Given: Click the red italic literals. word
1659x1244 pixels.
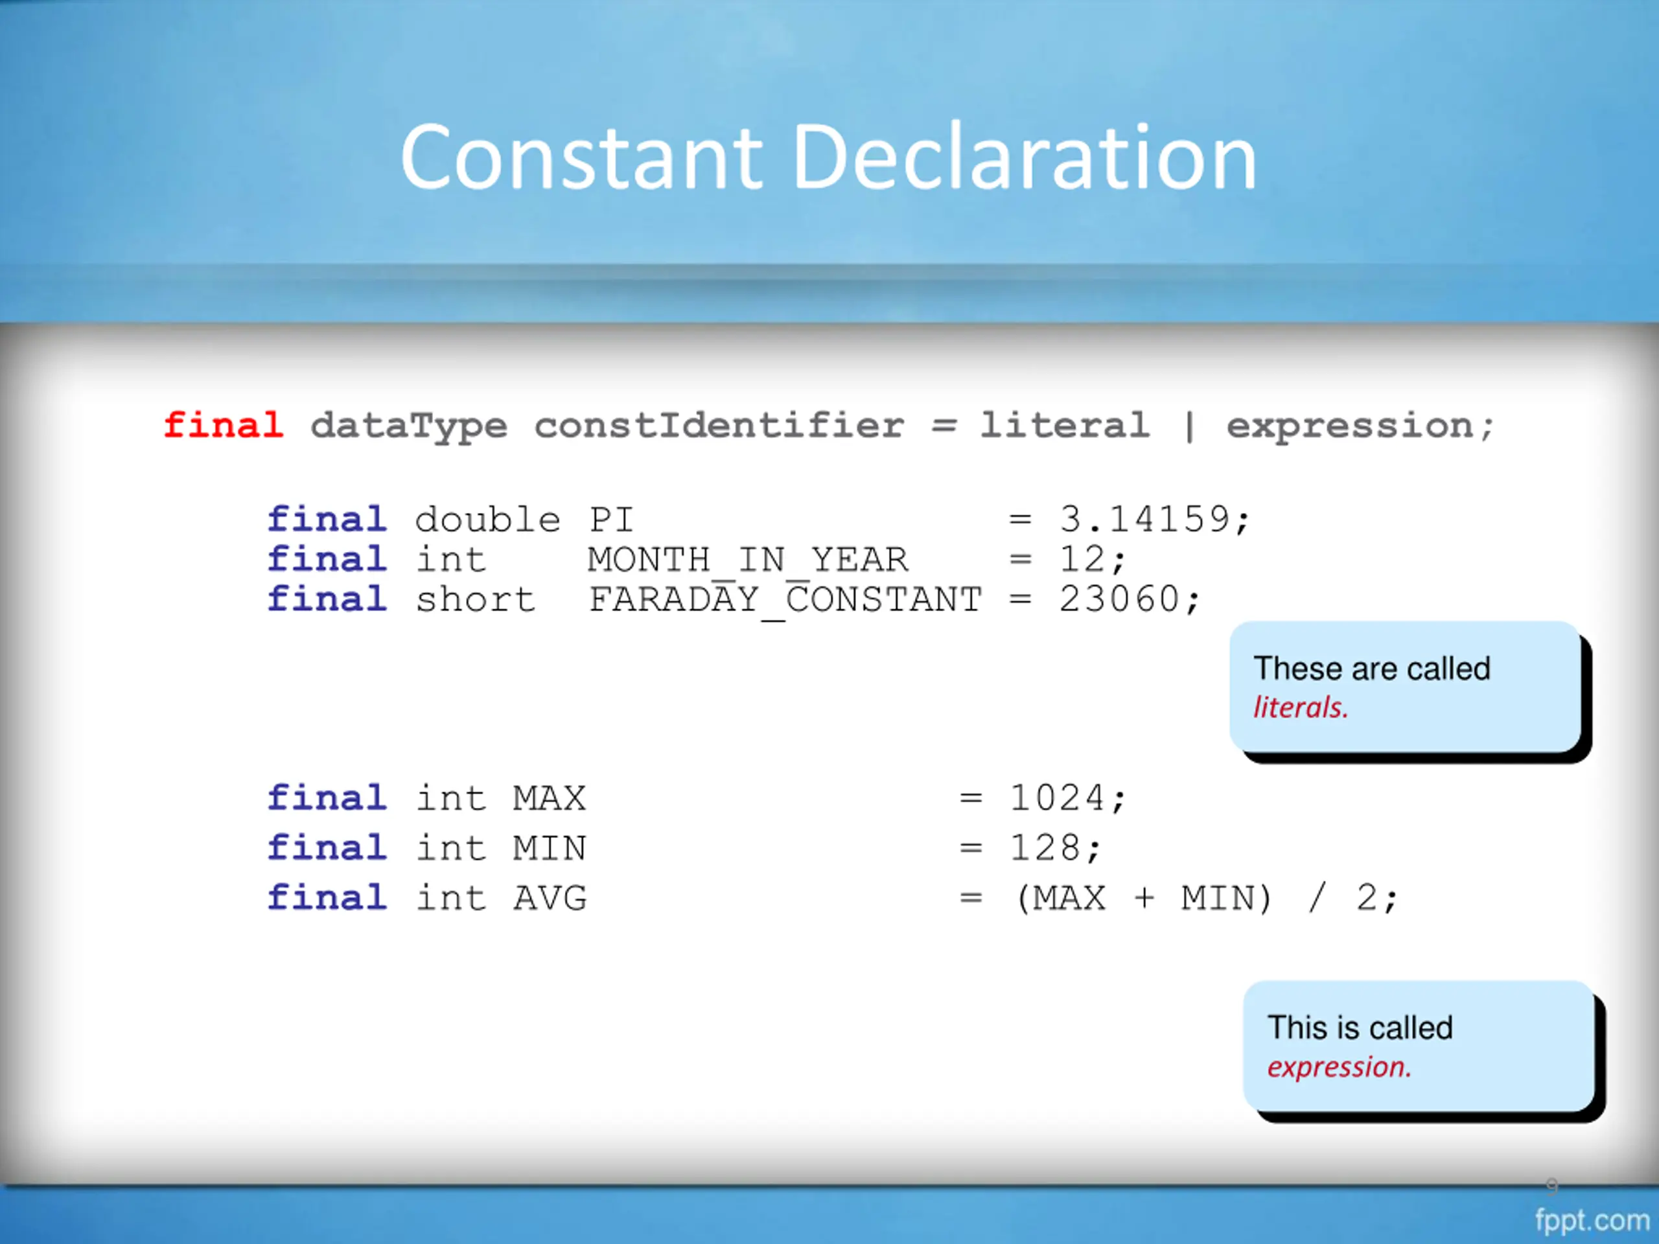Looking at the screenshot, I should click(1301, 707).
